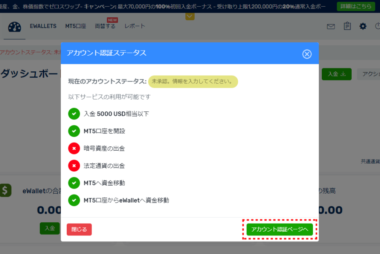Click the 法定通貨の出金 text
This screenshot has width=380, height=254.
[x=104, y=166]
